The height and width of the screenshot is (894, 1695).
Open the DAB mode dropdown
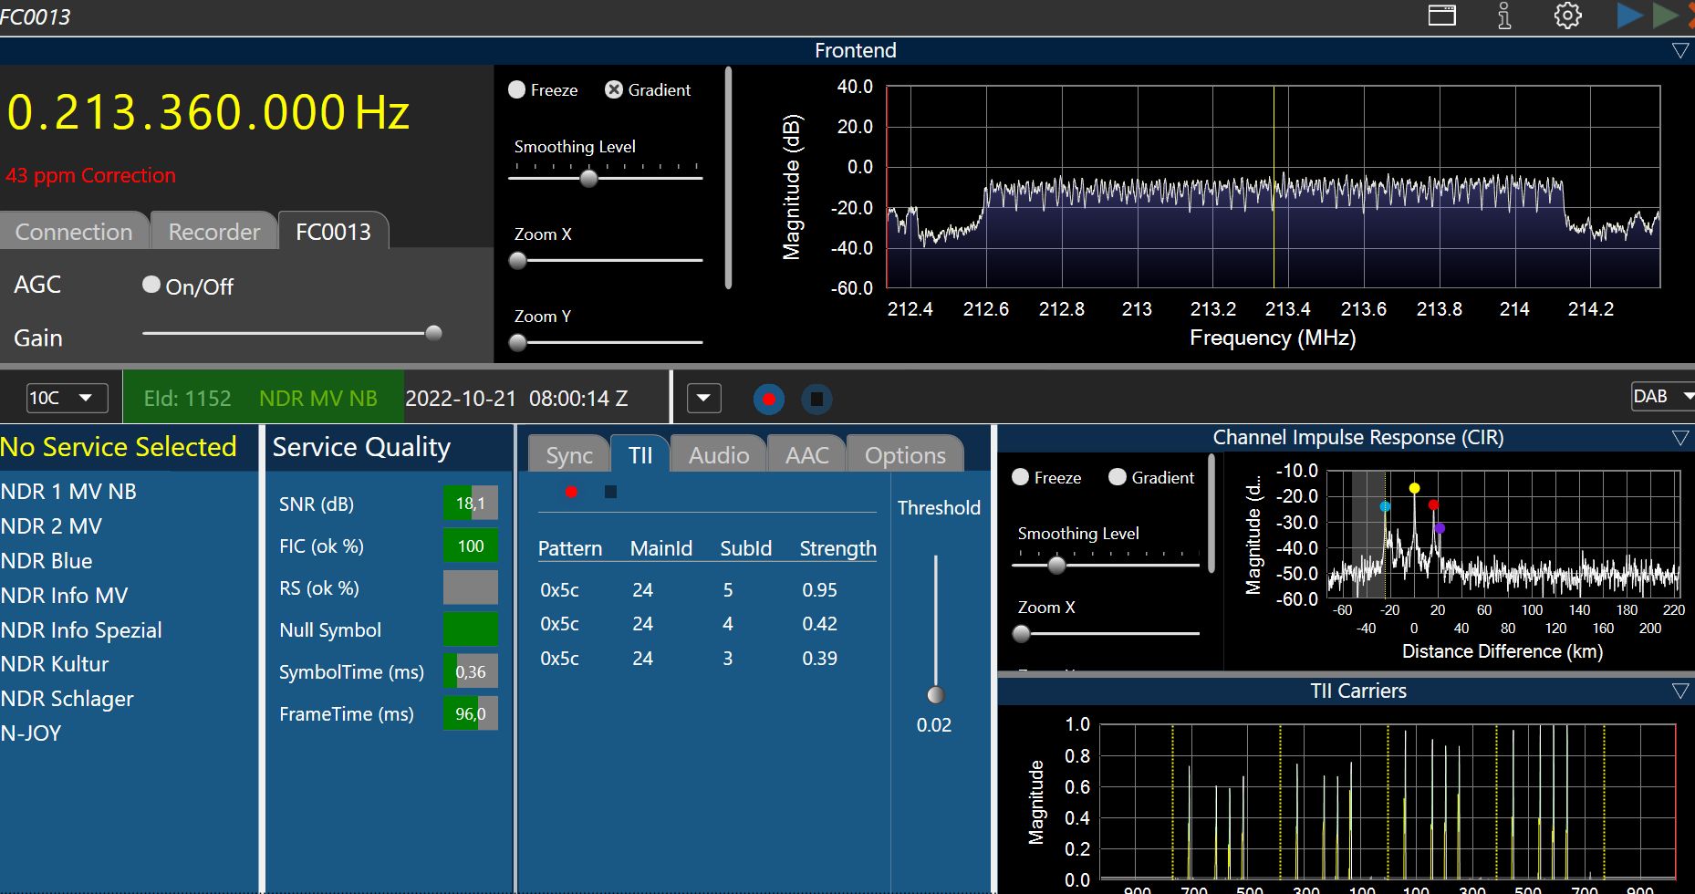click(x=1662, y=396)
